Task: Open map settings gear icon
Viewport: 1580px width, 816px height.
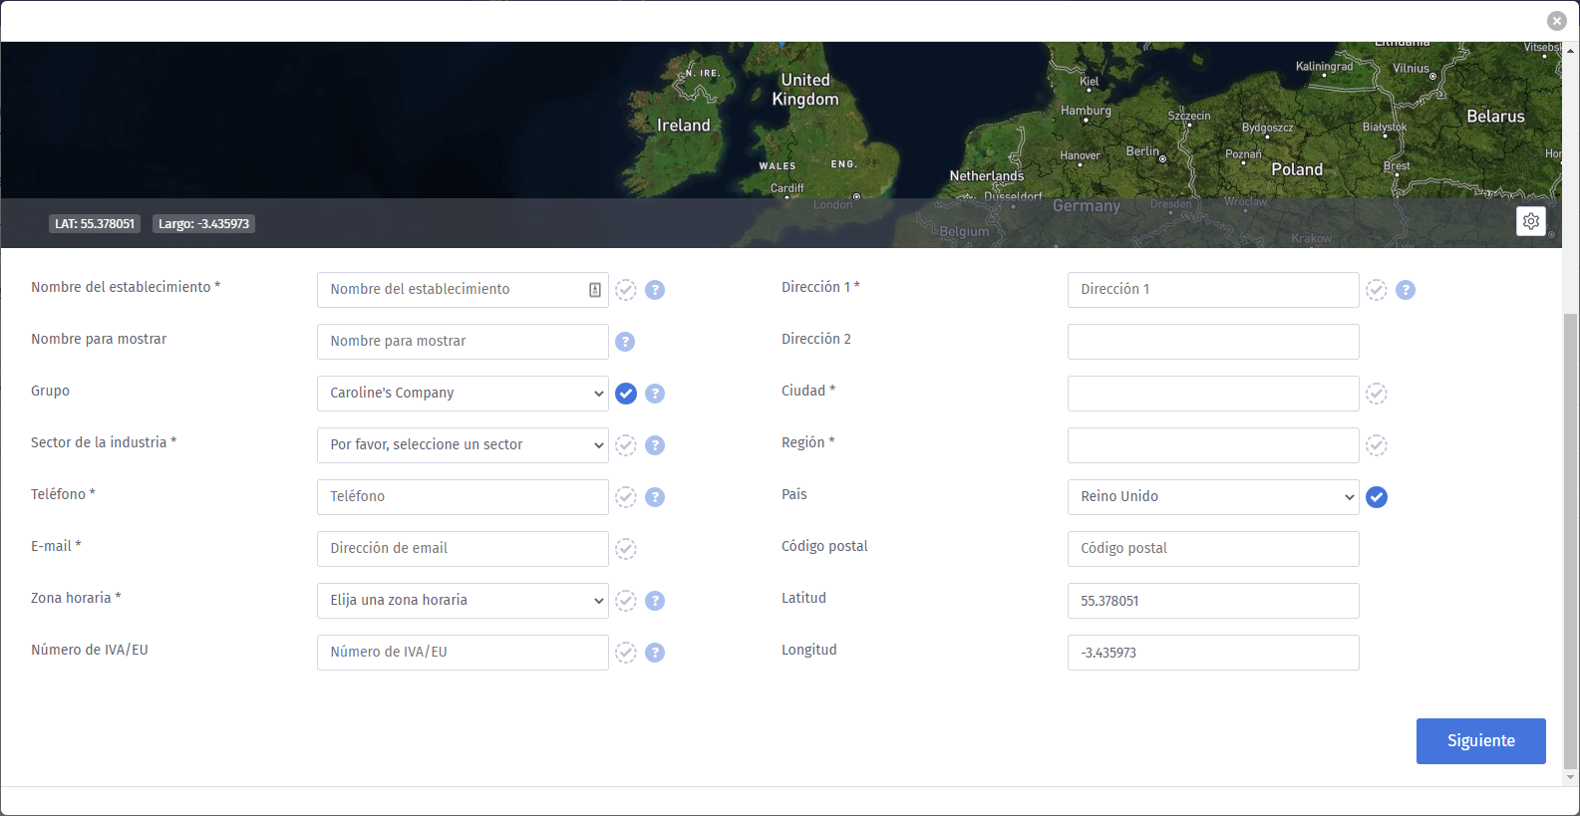Action: [1531, 221]
